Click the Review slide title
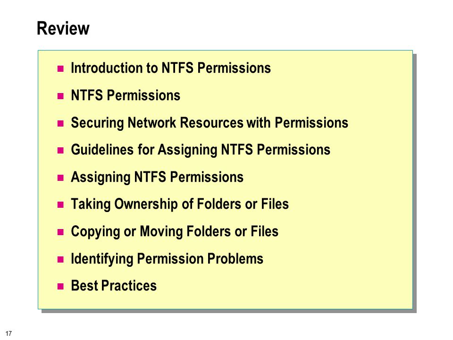This screenshot has height=340, width=453. coord(63,28)
